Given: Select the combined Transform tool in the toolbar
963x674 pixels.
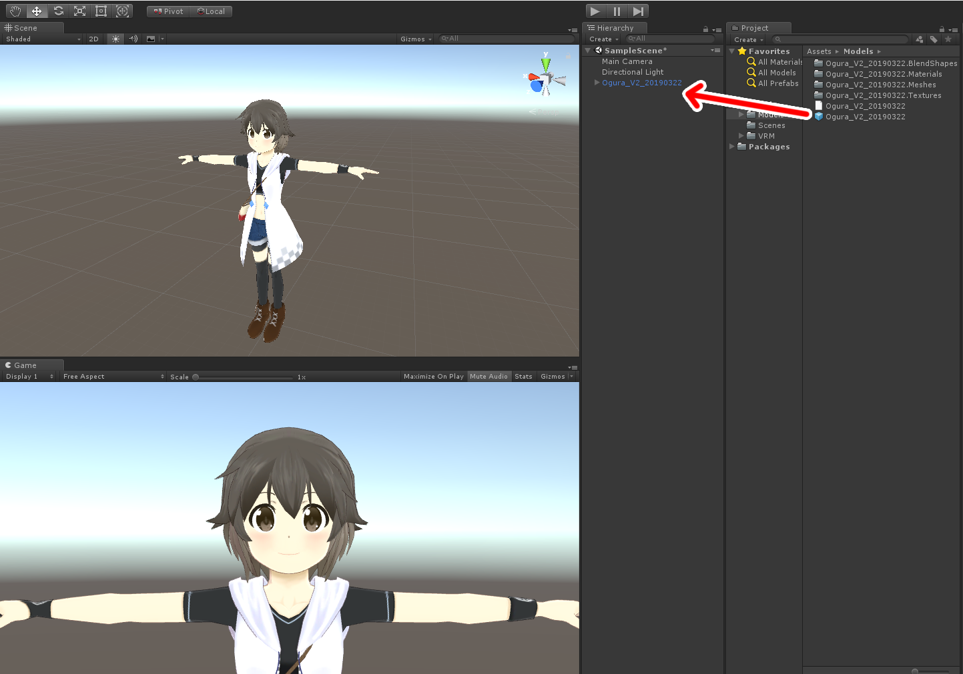Looking at the screenshot, I should pos(122,11).
